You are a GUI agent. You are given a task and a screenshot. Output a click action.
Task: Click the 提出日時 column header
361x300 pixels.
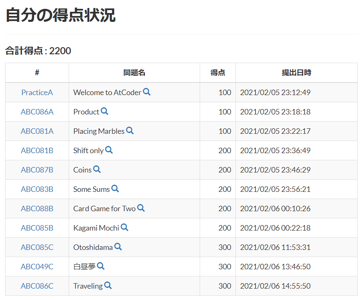coord(296,73)
